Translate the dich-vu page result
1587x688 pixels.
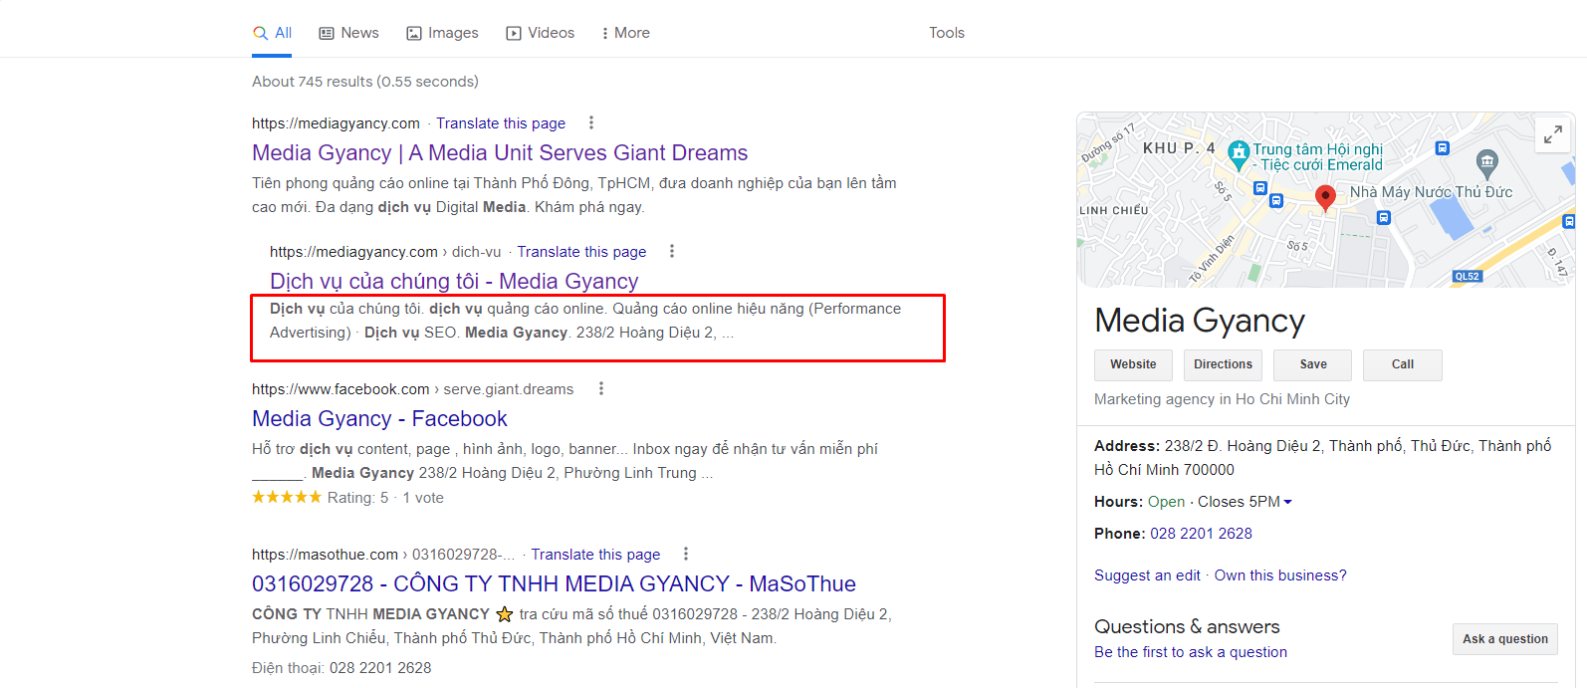[x=581, y=252]
